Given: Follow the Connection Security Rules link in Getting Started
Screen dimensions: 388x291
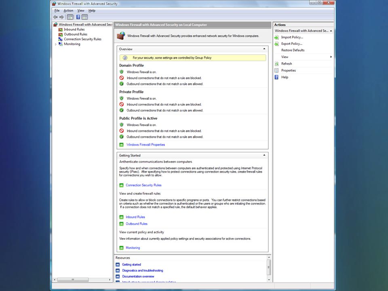Looking at the screenshot, I should (x=143, y=185).
